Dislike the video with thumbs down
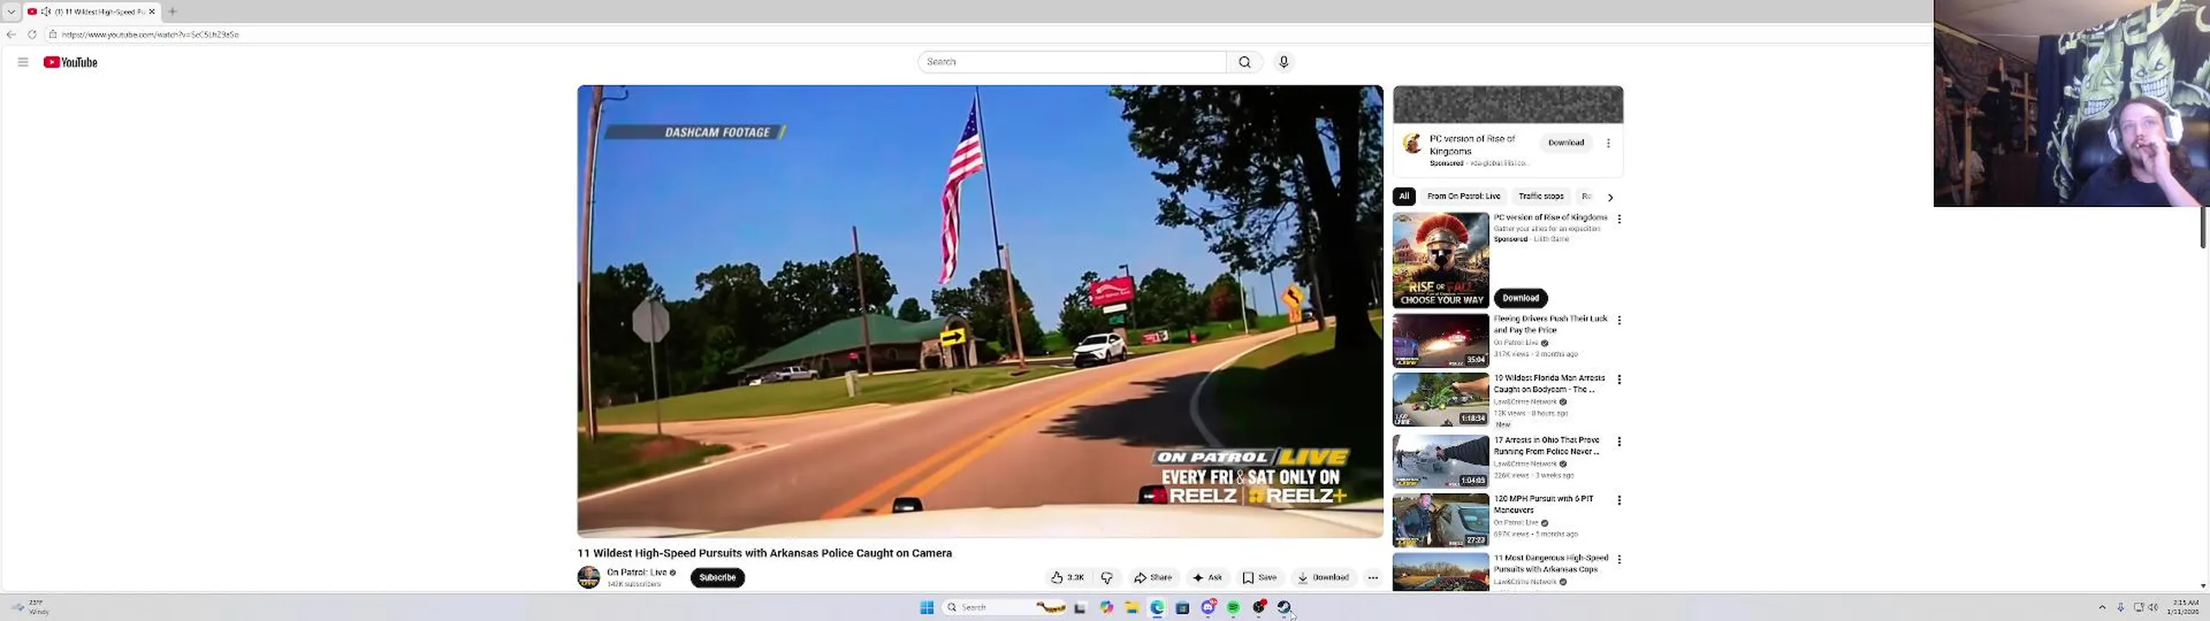Image resolution: width=2210 pixels, height=621 pixels. coord(1107,578)
